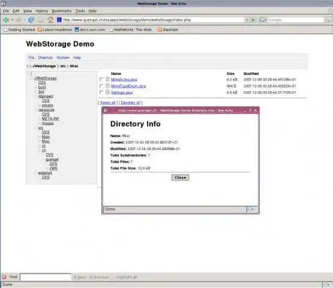This screenshot has width=333, height=288.
Task: Open the browser View menu
Action: tap(28, 11)
